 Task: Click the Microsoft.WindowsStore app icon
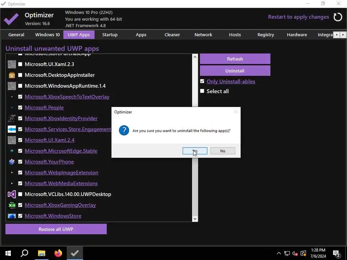pyautogui.click(x=12, y=216)
